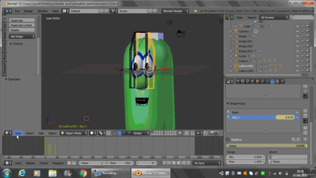Image resolution: width=316 pixels, height=178 pixels.
Task: Jump to timeline start frame
Action: (x=164, y=163)
